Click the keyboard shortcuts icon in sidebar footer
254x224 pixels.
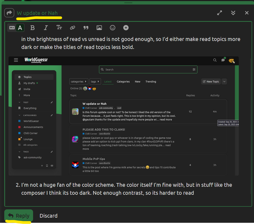[52, 166]
